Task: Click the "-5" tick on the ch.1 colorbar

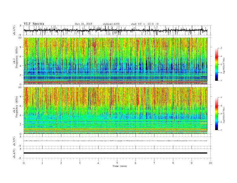Action: pyautogui.click(x=221, y=64)
